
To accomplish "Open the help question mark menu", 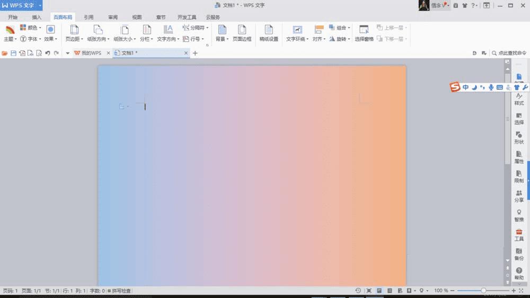I will (x=474, y=5).
